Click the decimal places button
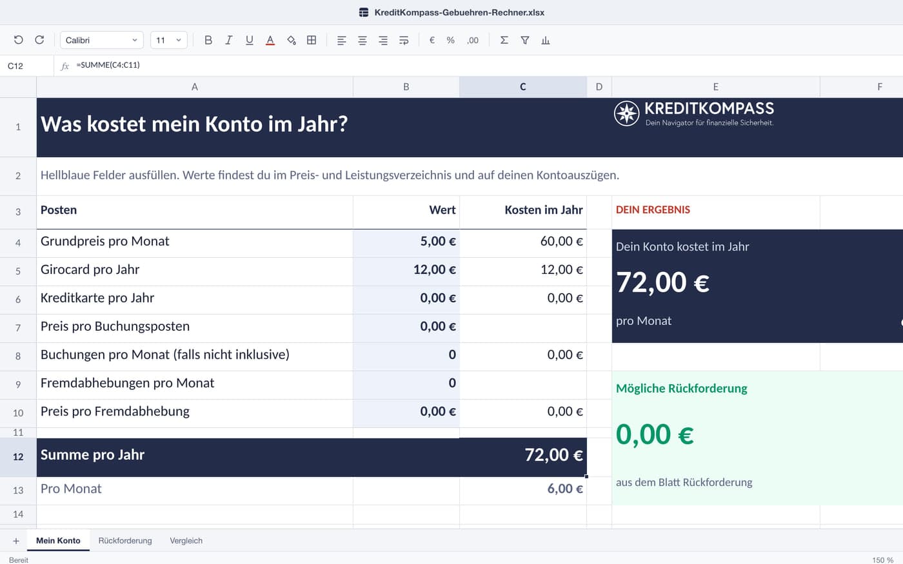This screenshot has width=903, height=564. (473, 40)
